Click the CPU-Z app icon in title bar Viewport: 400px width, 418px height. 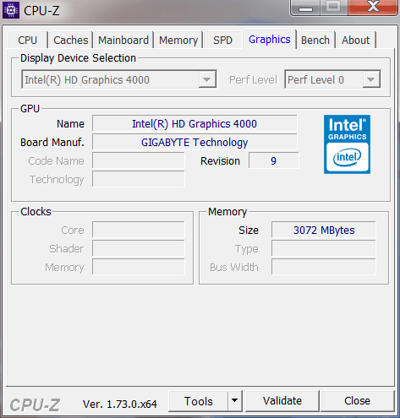tap(11, 10)
